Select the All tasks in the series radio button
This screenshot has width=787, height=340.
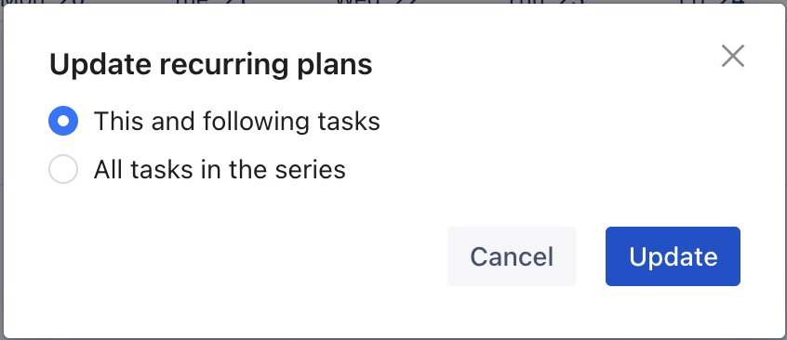(63, 169)
